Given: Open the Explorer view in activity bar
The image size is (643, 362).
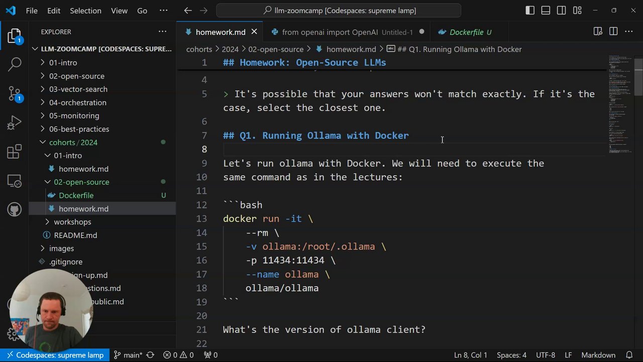Looking at the screenshot, I should 15,36.
